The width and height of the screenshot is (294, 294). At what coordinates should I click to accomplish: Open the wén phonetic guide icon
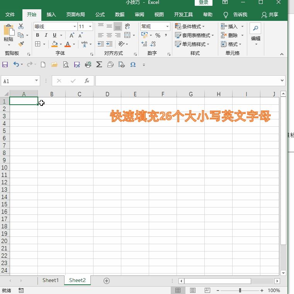[84, 44]
